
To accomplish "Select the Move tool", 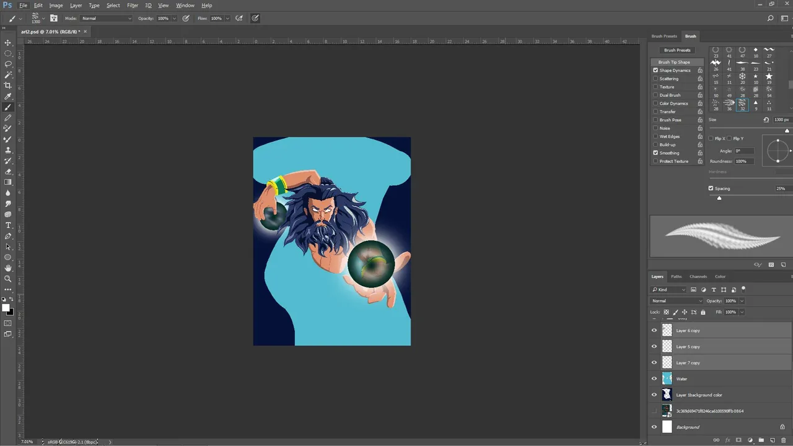I will click(x=8, y=43).
